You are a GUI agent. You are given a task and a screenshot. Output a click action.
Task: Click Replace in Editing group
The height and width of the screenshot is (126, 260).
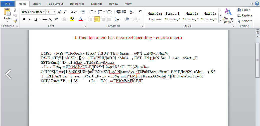click(x=244, y=15)
